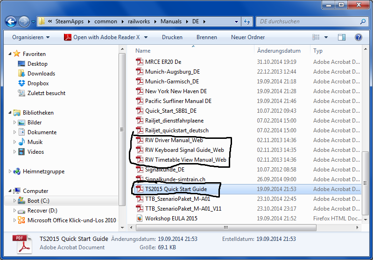This screenshot has width=373, height=260.
Task: Open the view options dropdown arrow
Action: click(x=326, y=37)
